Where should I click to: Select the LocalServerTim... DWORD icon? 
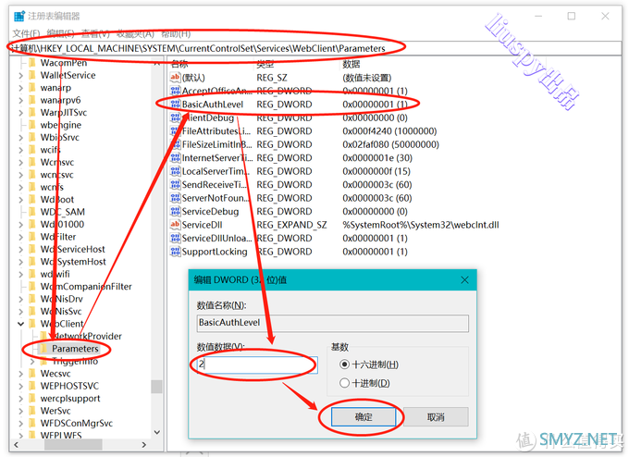coord(175,171)
